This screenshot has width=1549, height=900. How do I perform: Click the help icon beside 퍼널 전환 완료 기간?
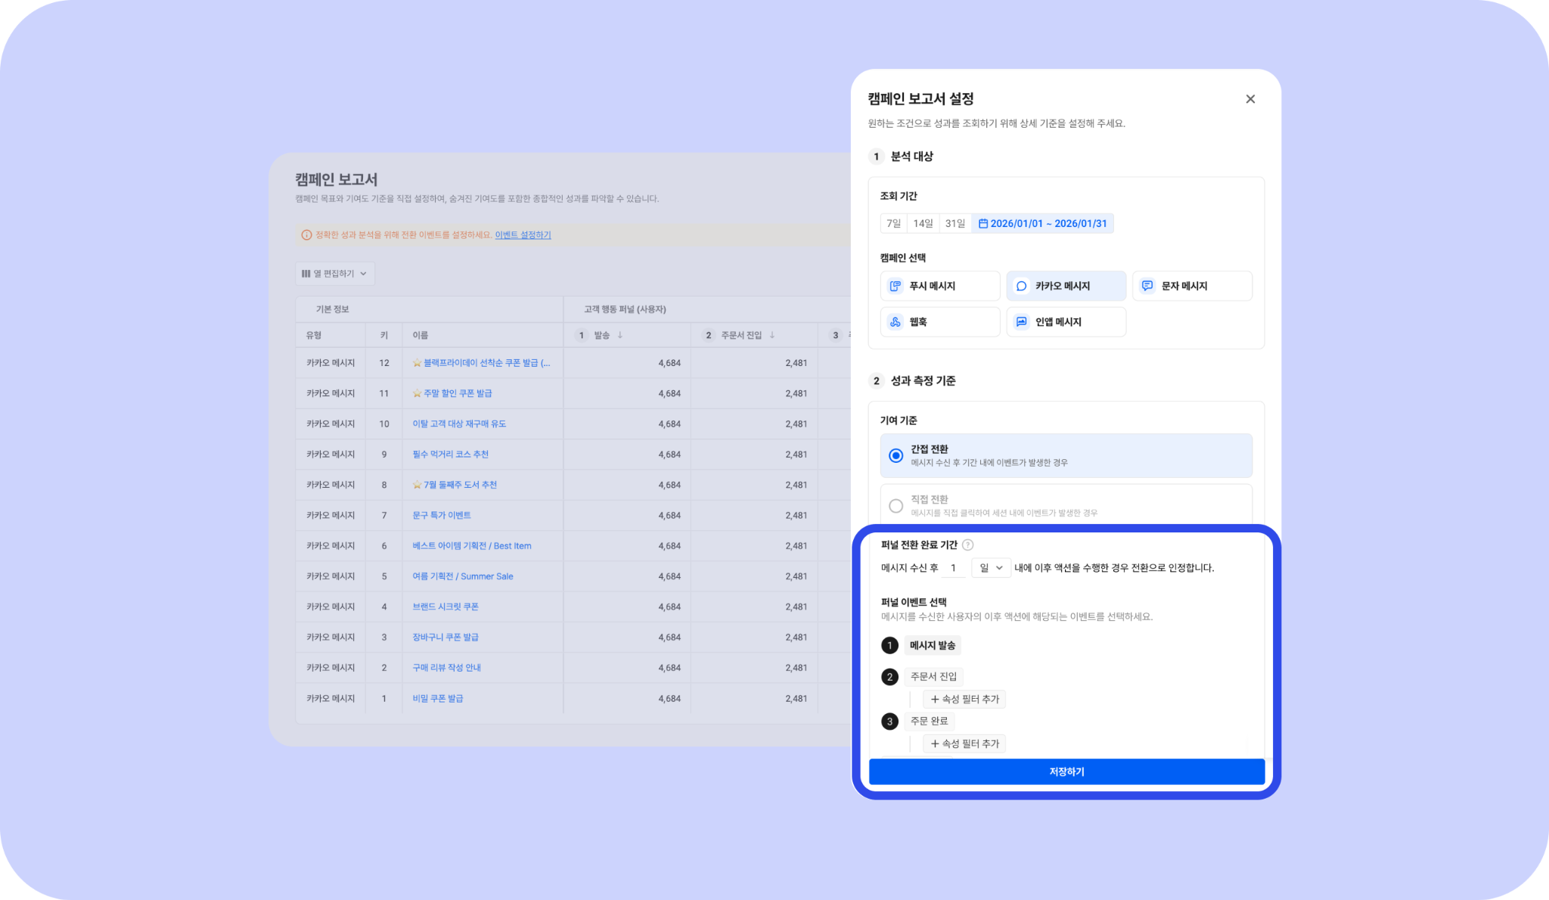click(x=967, y=545)
